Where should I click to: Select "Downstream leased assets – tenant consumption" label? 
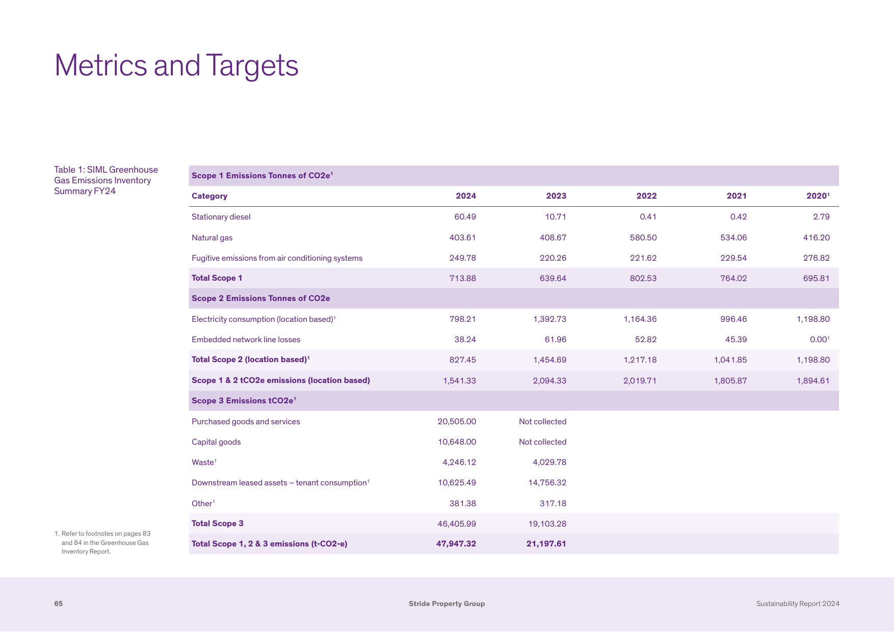[281, 483]
